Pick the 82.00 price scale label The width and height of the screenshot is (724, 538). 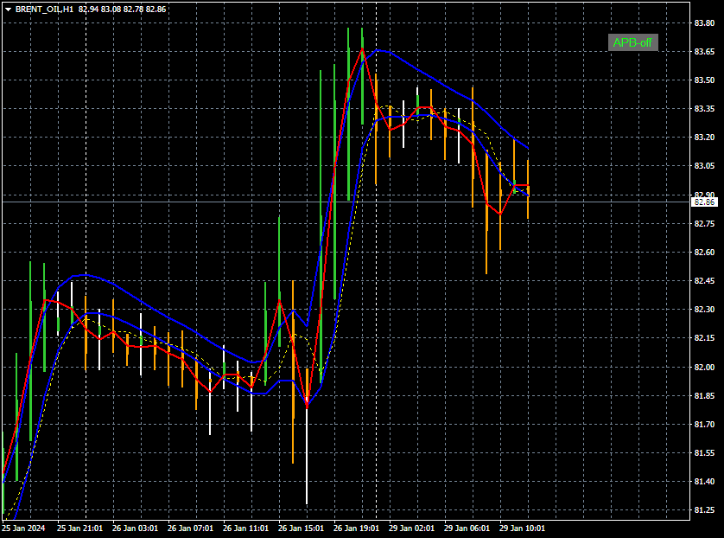click(x=705, y=368)
